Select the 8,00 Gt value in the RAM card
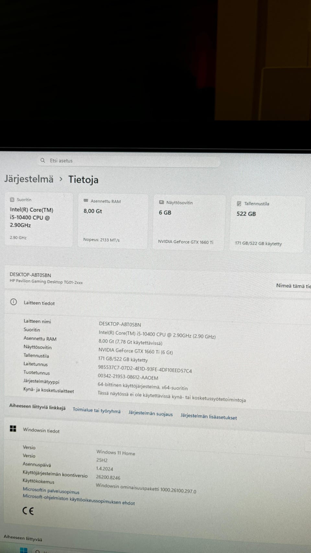Screen dimensions: 311x553 93,211
